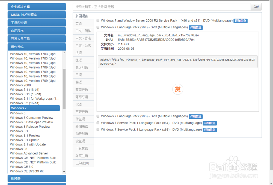Check Windows 7 Service Pack 1 Language Pack (x86) checkbox
The height and width of the screenshot is (185, 273).
click(98, 130)
